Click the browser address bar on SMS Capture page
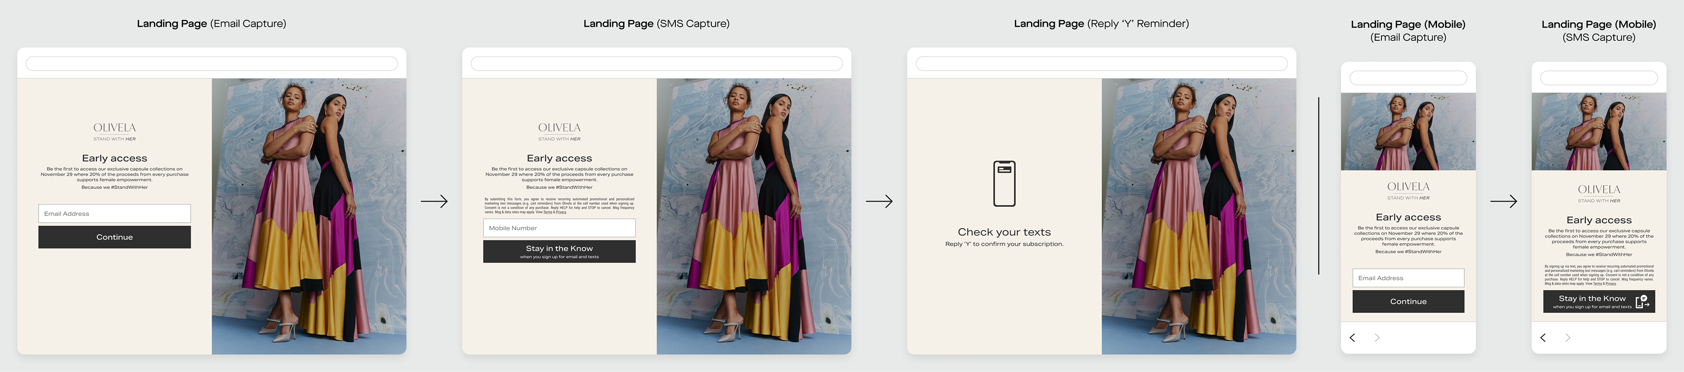The width and height of the screenshot is (1684, 372). coord(656,63)
